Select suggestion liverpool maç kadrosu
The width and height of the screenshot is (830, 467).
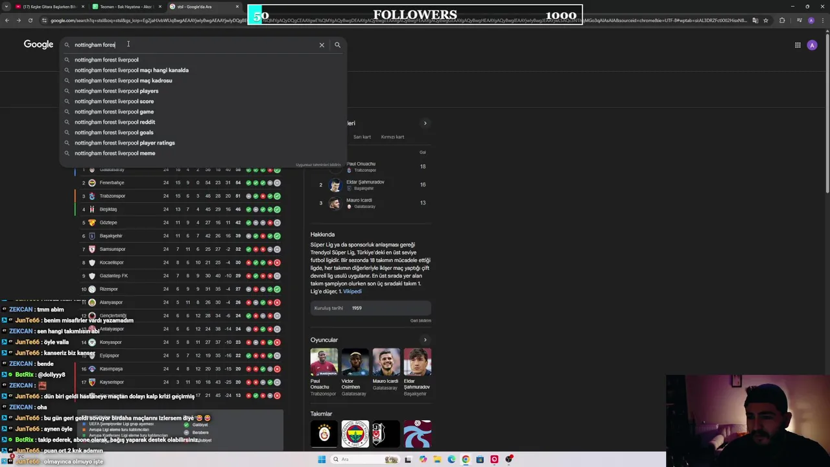point(202,80)
